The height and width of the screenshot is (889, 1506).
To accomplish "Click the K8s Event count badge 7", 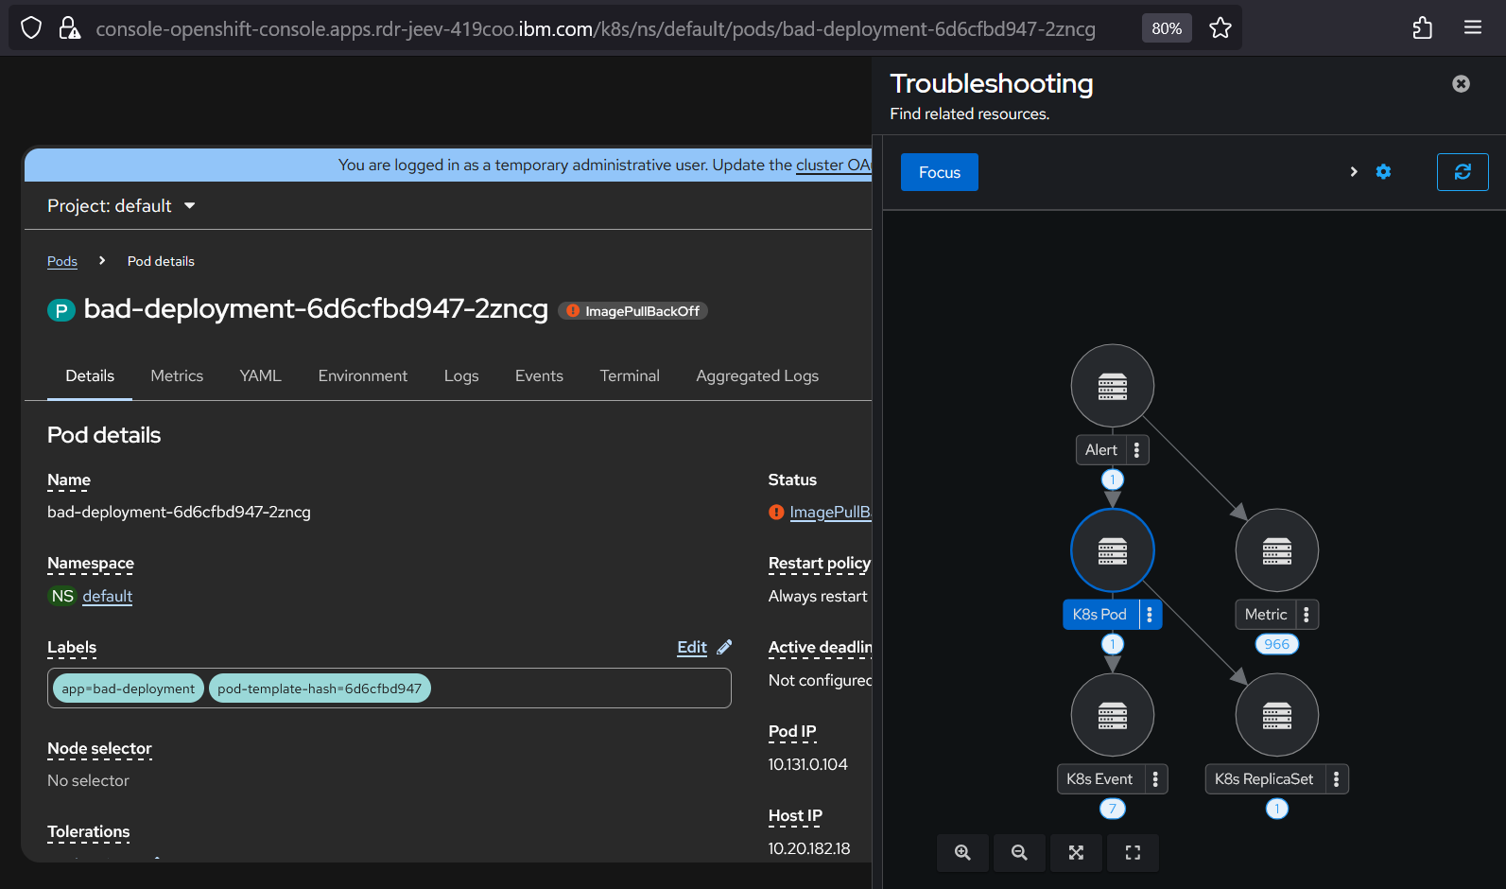I will tap(1113, 809).
